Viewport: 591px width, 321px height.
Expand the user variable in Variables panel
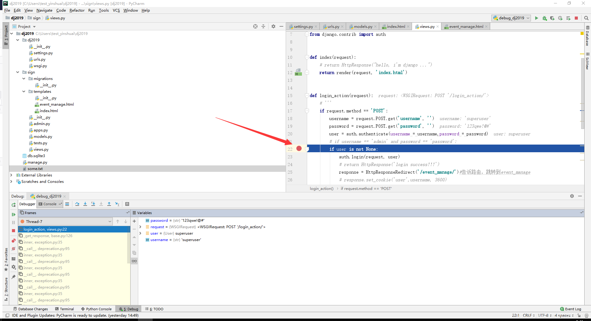click(x=140, y=233)
